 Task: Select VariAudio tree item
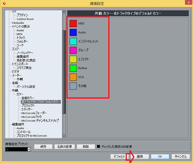(x=18, y=23)
